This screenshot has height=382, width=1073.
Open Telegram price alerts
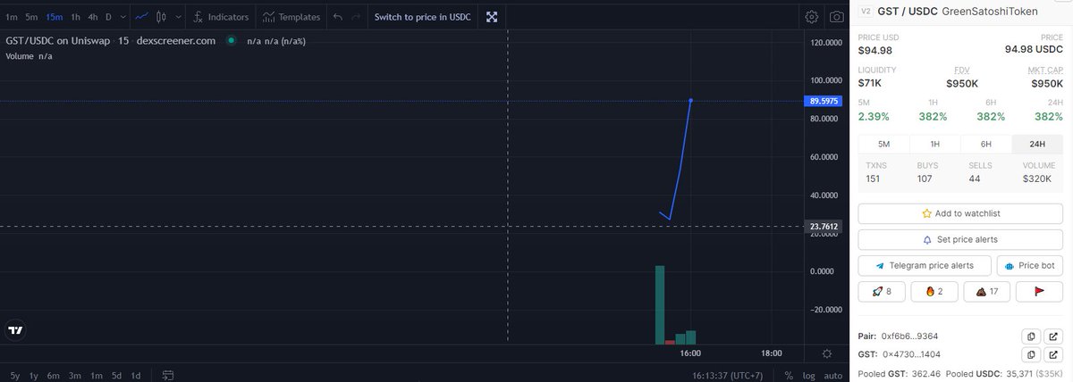(x=925, y=266)
